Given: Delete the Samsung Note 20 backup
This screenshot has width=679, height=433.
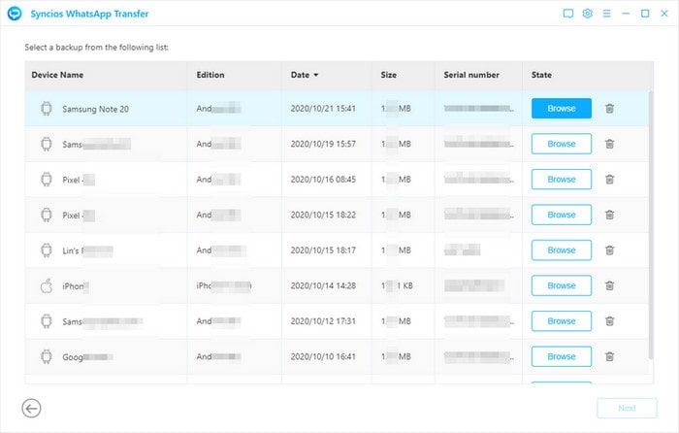Looking at the screenshot, I should (x=609, y=109).
